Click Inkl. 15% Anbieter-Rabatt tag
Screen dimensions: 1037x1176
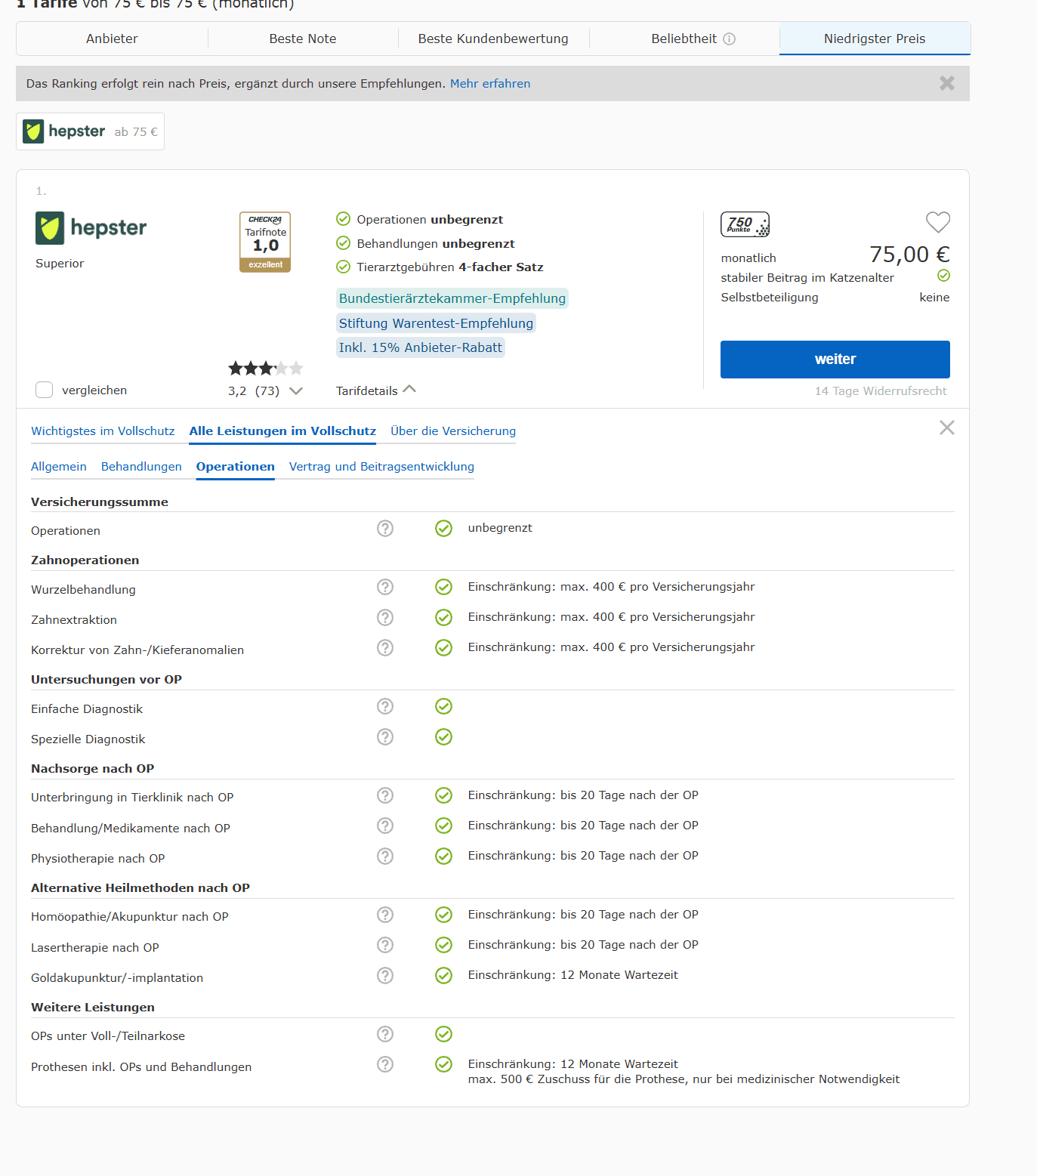420,347
